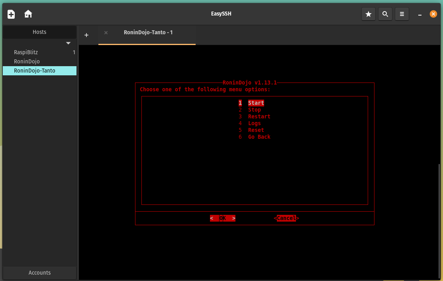This screenshot has width=443, height=281.
Task: Collapse the Hosts list arrow
Action: click(68, 43)
